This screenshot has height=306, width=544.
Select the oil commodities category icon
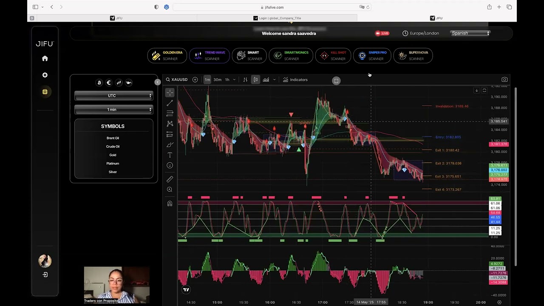point(128,83)
